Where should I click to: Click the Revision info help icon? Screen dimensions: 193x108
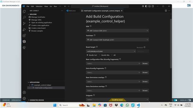click(x=144, y=47)
